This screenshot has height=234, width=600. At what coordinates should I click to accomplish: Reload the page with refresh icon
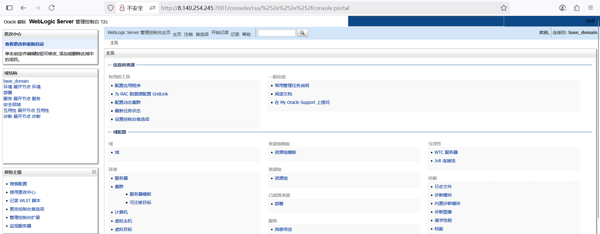click(52, 8)
